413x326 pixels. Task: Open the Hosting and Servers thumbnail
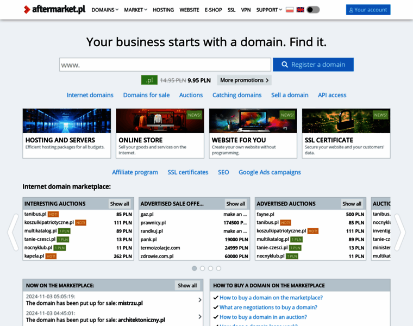pyautogui.click(x=66, y=121)
